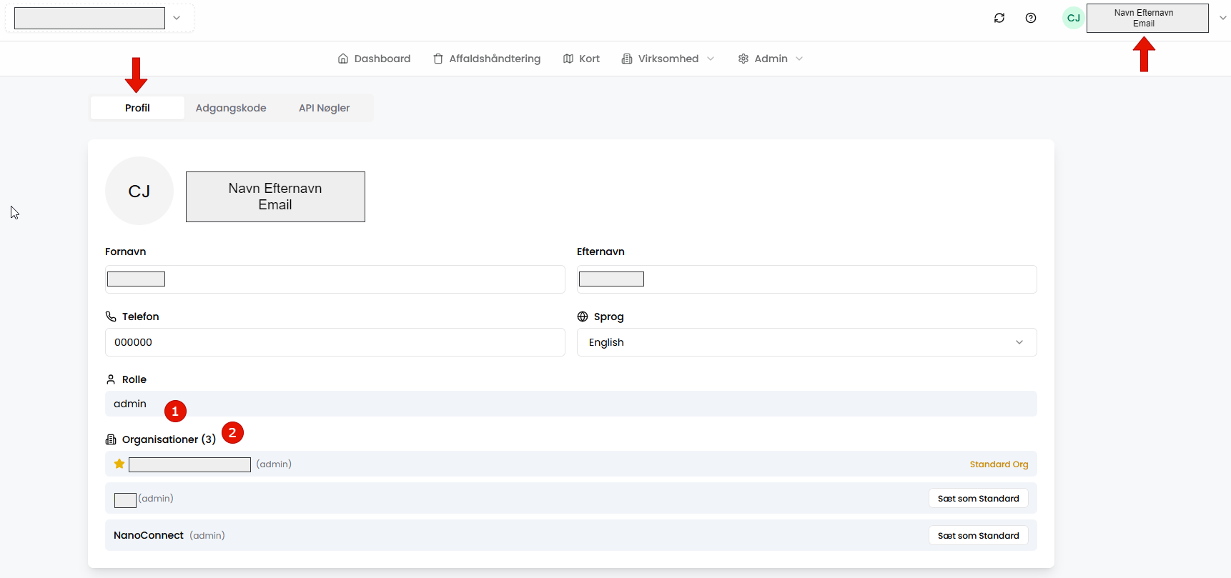Viewport: 1231px width, 578px height.
Task: Open the Kort map page
Action: point(581,59)
